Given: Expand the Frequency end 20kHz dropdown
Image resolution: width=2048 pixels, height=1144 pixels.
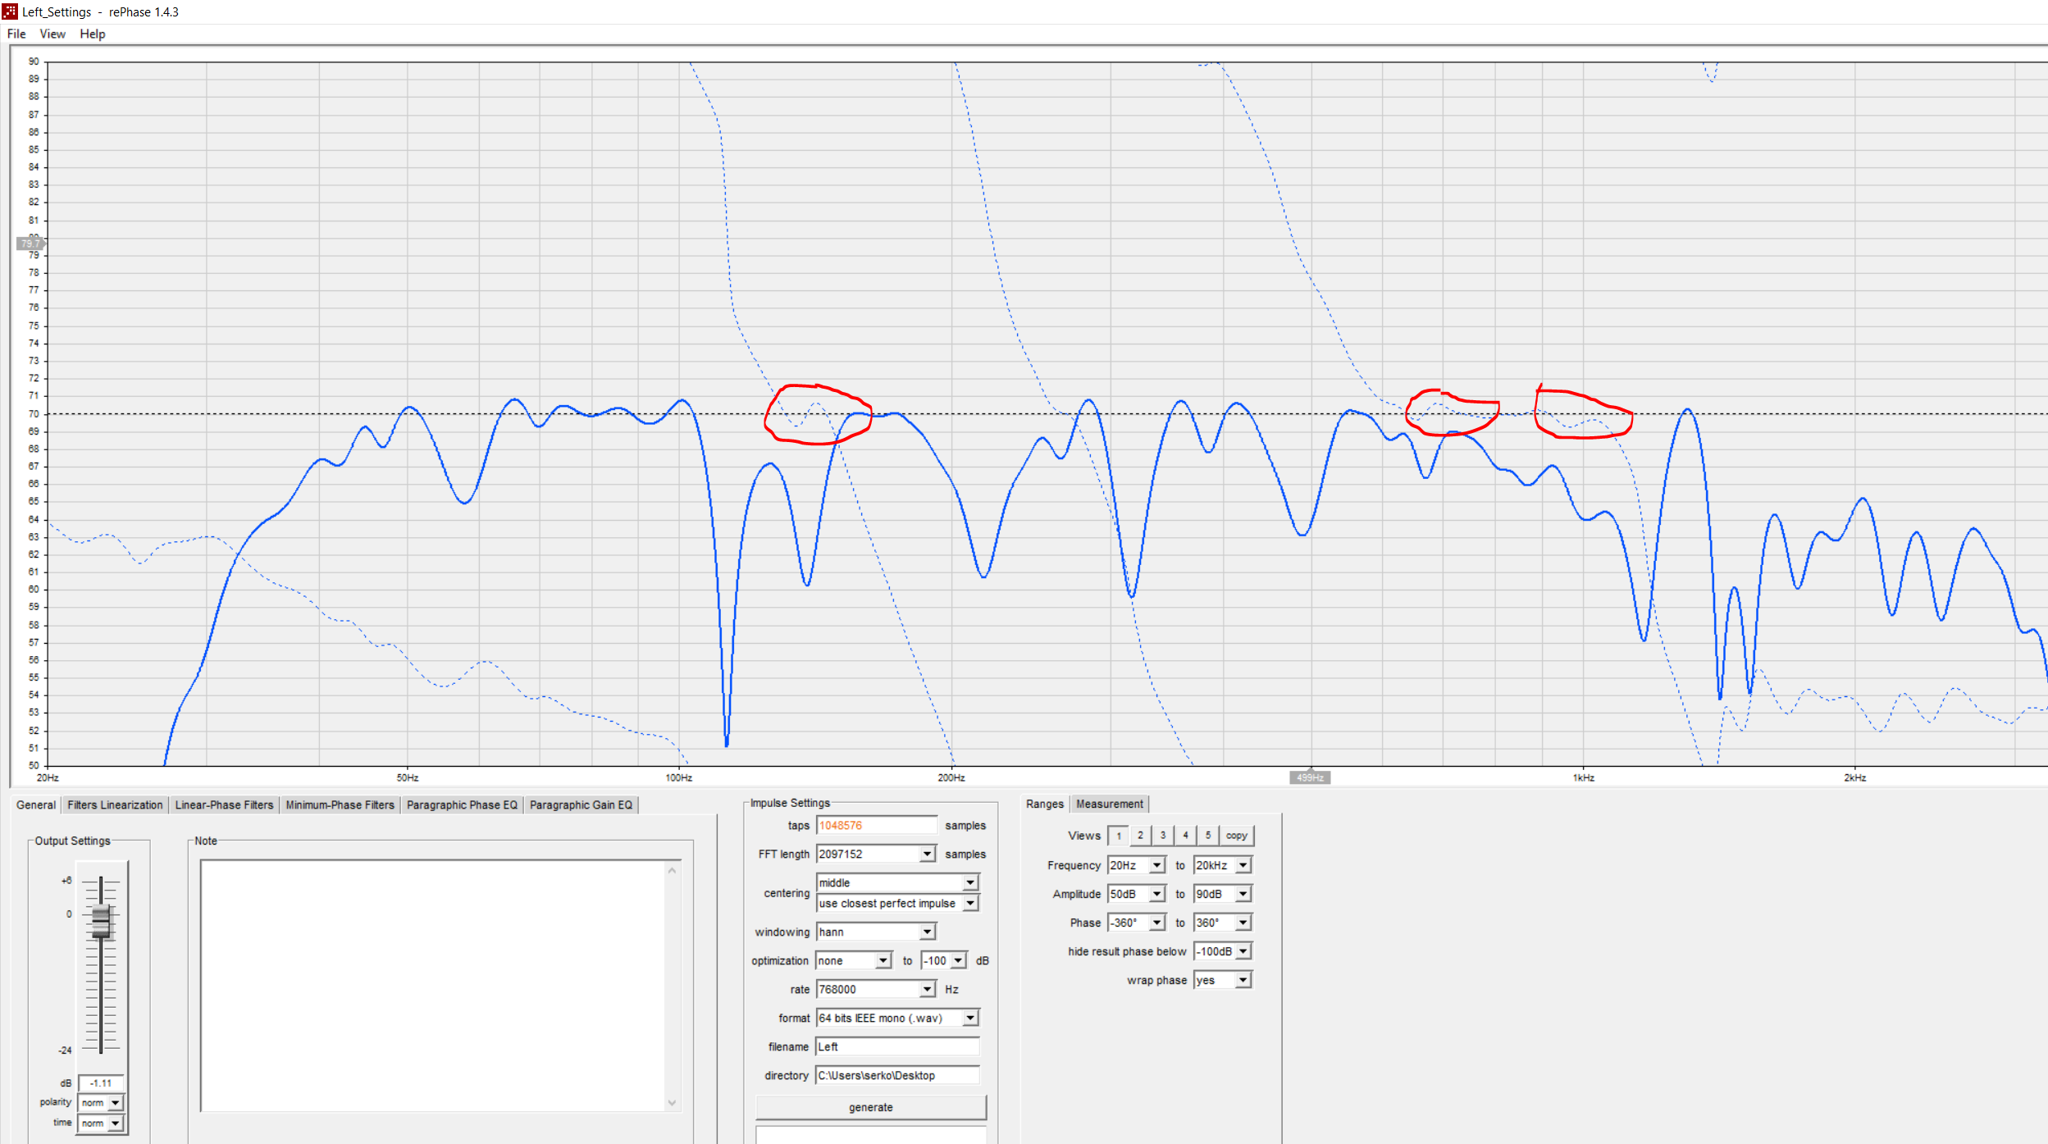Looking at the screenshot, I should 1243,865.
